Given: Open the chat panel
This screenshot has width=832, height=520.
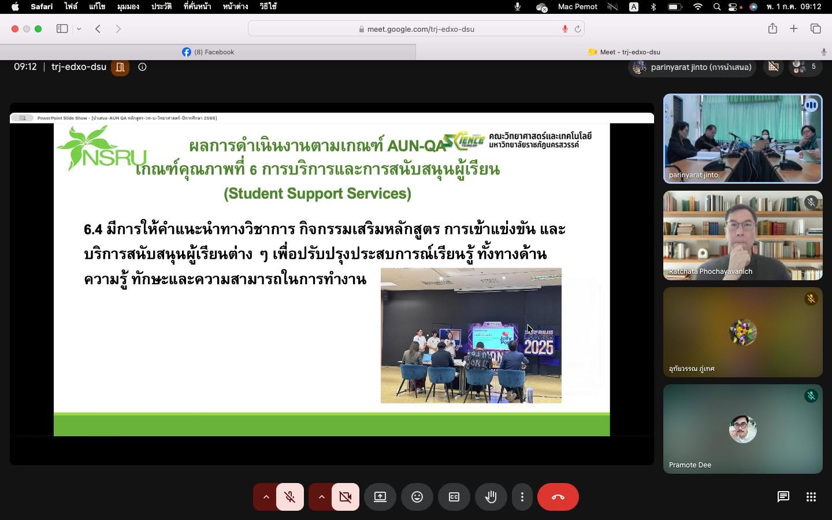Looking at the screenshot, I should point(783,497).
